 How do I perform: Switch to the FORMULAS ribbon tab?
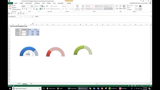[x=37, y=3]
